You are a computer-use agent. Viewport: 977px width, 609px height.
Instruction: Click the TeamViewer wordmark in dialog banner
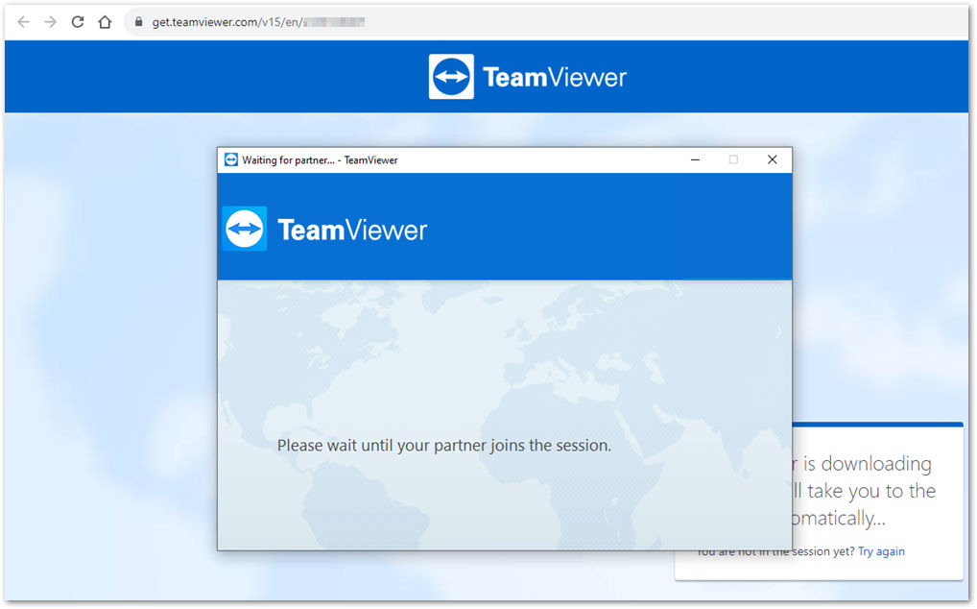coord(352,230)
